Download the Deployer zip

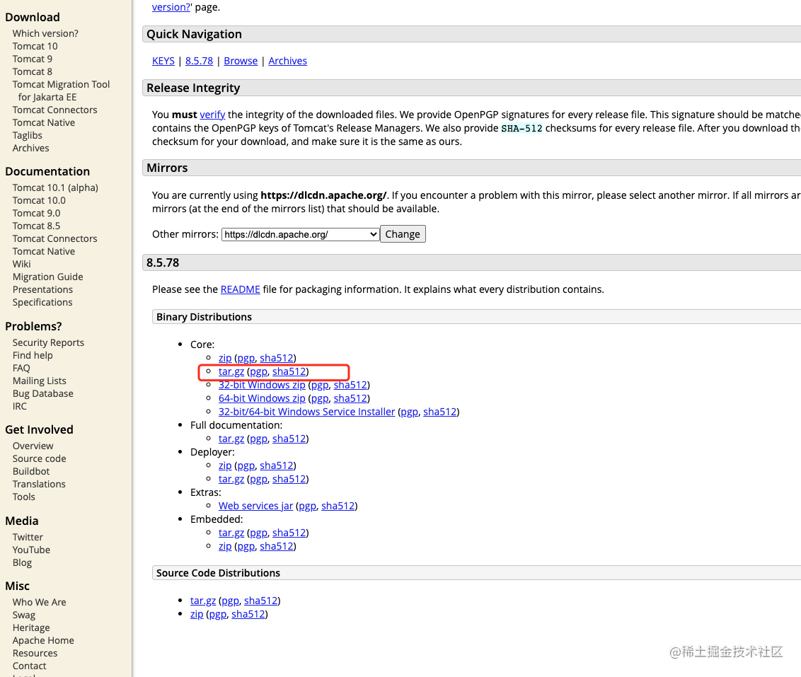tap(225, 465)
